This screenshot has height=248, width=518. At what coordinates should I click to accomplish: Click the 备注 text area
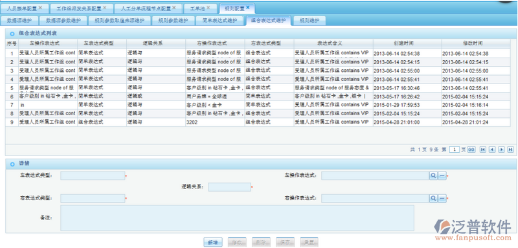[x=237, y=218]
